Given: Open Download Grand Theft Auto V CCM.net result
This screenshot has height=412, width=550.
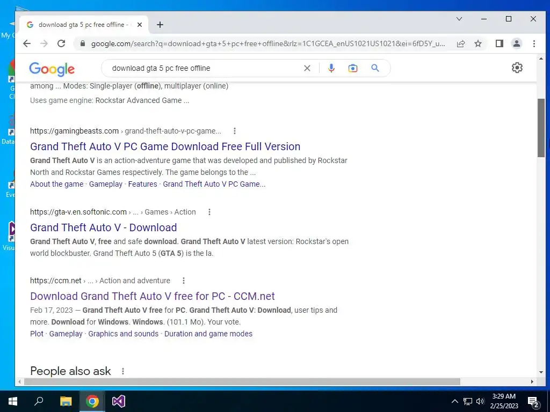Looking at the screenshot, I should pos(153,296).
